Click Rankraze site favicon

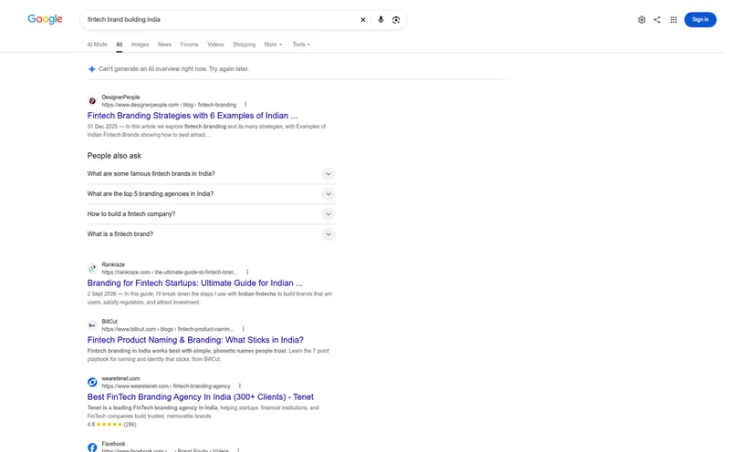click(92, 268)
